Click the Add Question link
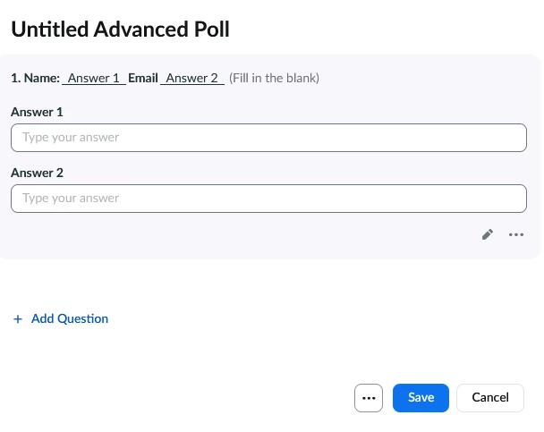This screenshot has width=544, height=432. 69,318
